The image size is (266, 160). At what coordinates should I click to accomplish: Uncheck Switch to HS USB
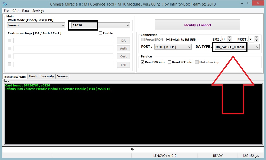point(168,40)
